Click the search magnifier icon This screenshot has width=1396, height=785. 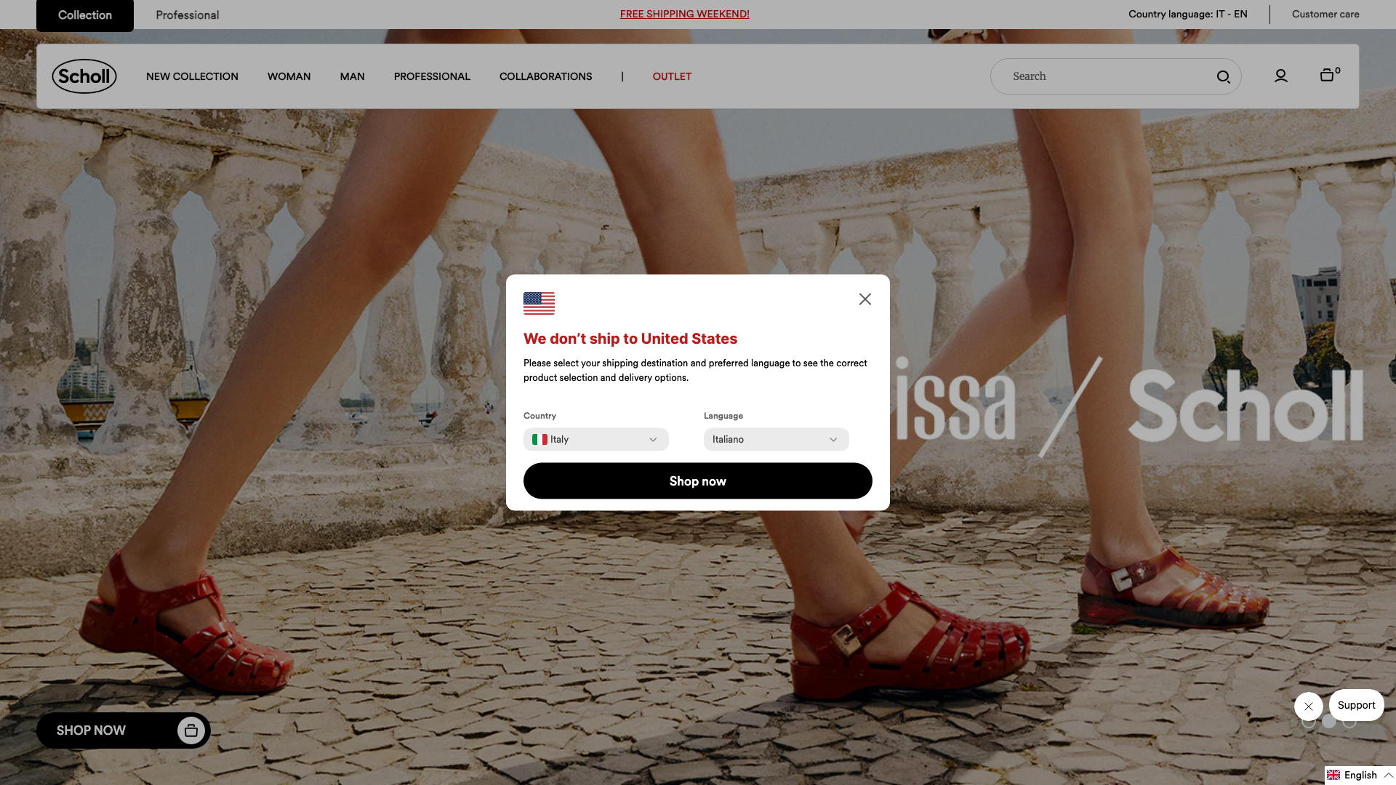point(1224,77)
